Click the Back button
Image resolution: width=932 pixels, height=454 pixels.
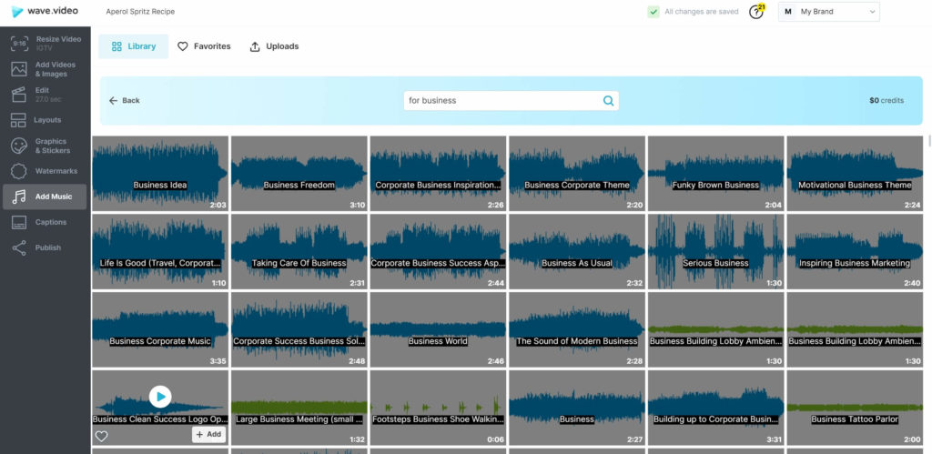tap(124, 100)
